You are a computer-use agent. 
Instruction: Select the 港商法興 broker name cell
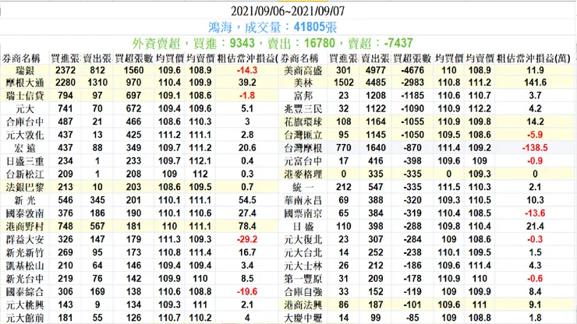click(303, 305)
